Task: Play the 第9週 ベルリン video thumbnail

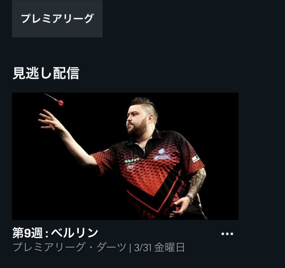Action: point(125,156)
